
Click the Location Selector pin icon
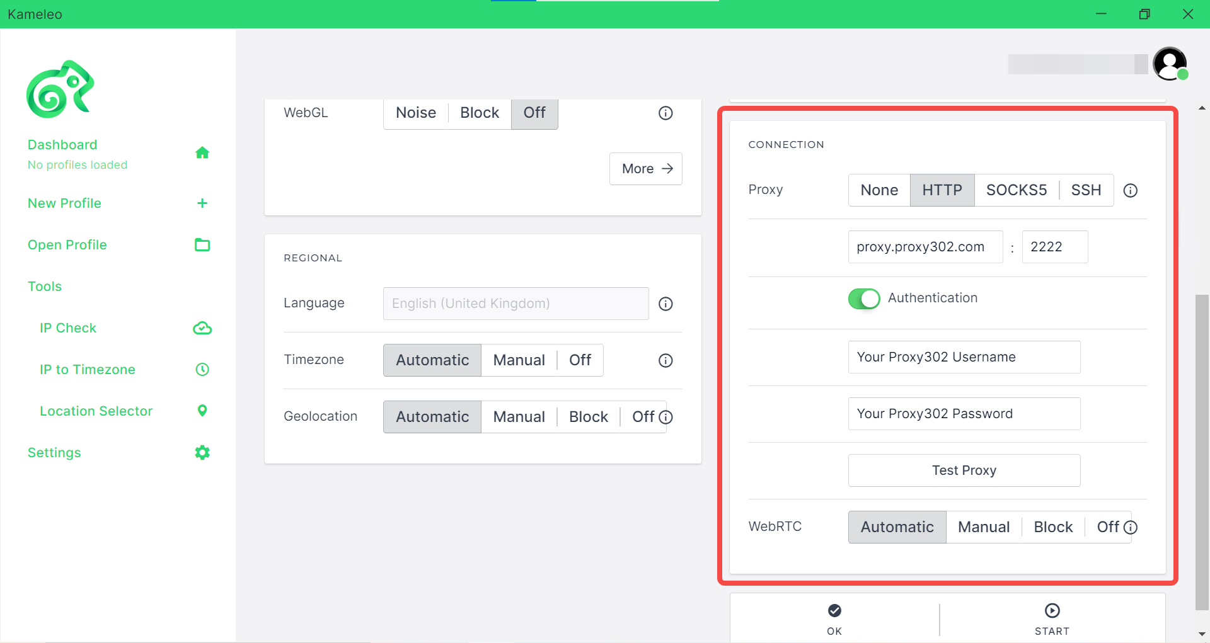(x=202, y=411)
